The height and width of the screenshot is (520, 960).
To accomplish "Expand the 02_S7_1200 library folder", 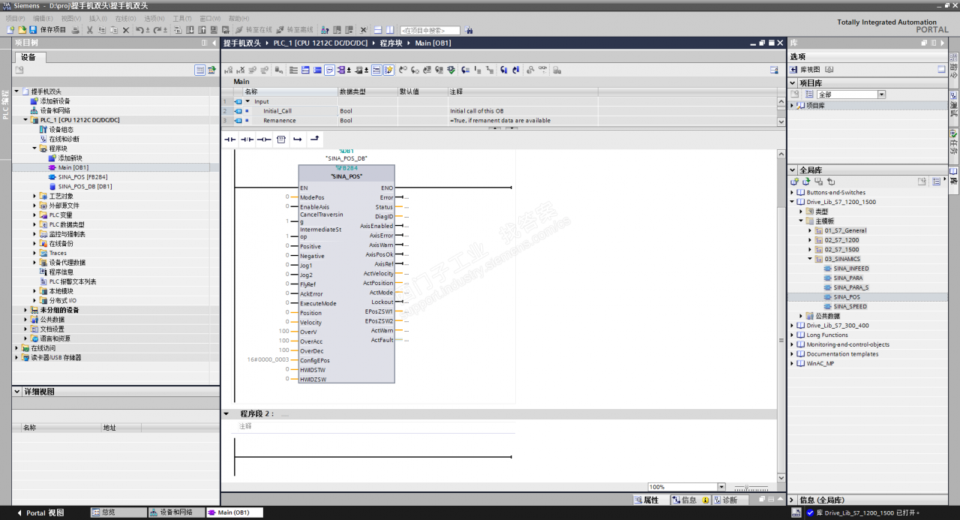I will tap(810, 240).
